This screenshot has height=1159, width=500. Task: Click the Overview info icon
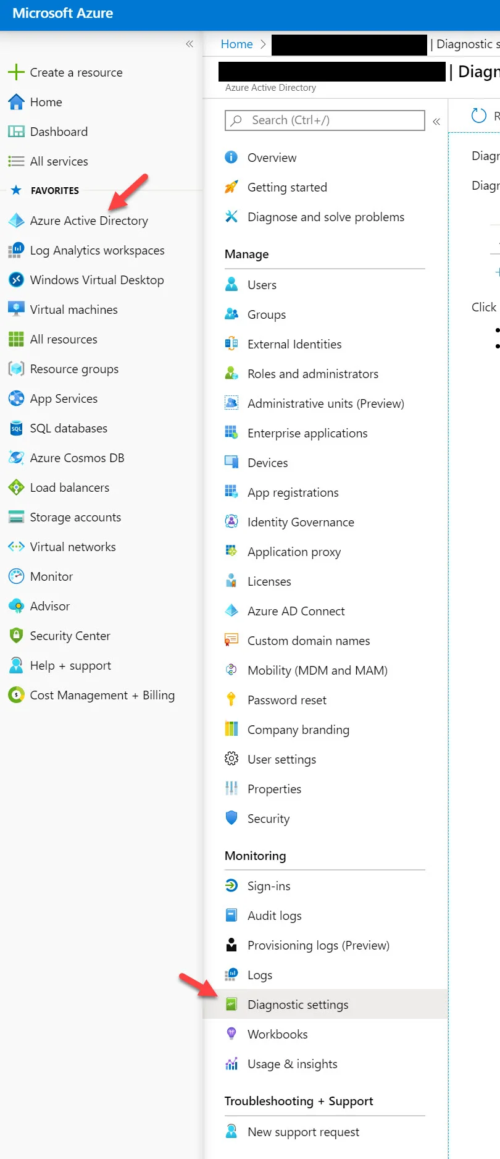pyautogui.click(x=231, y=158)
